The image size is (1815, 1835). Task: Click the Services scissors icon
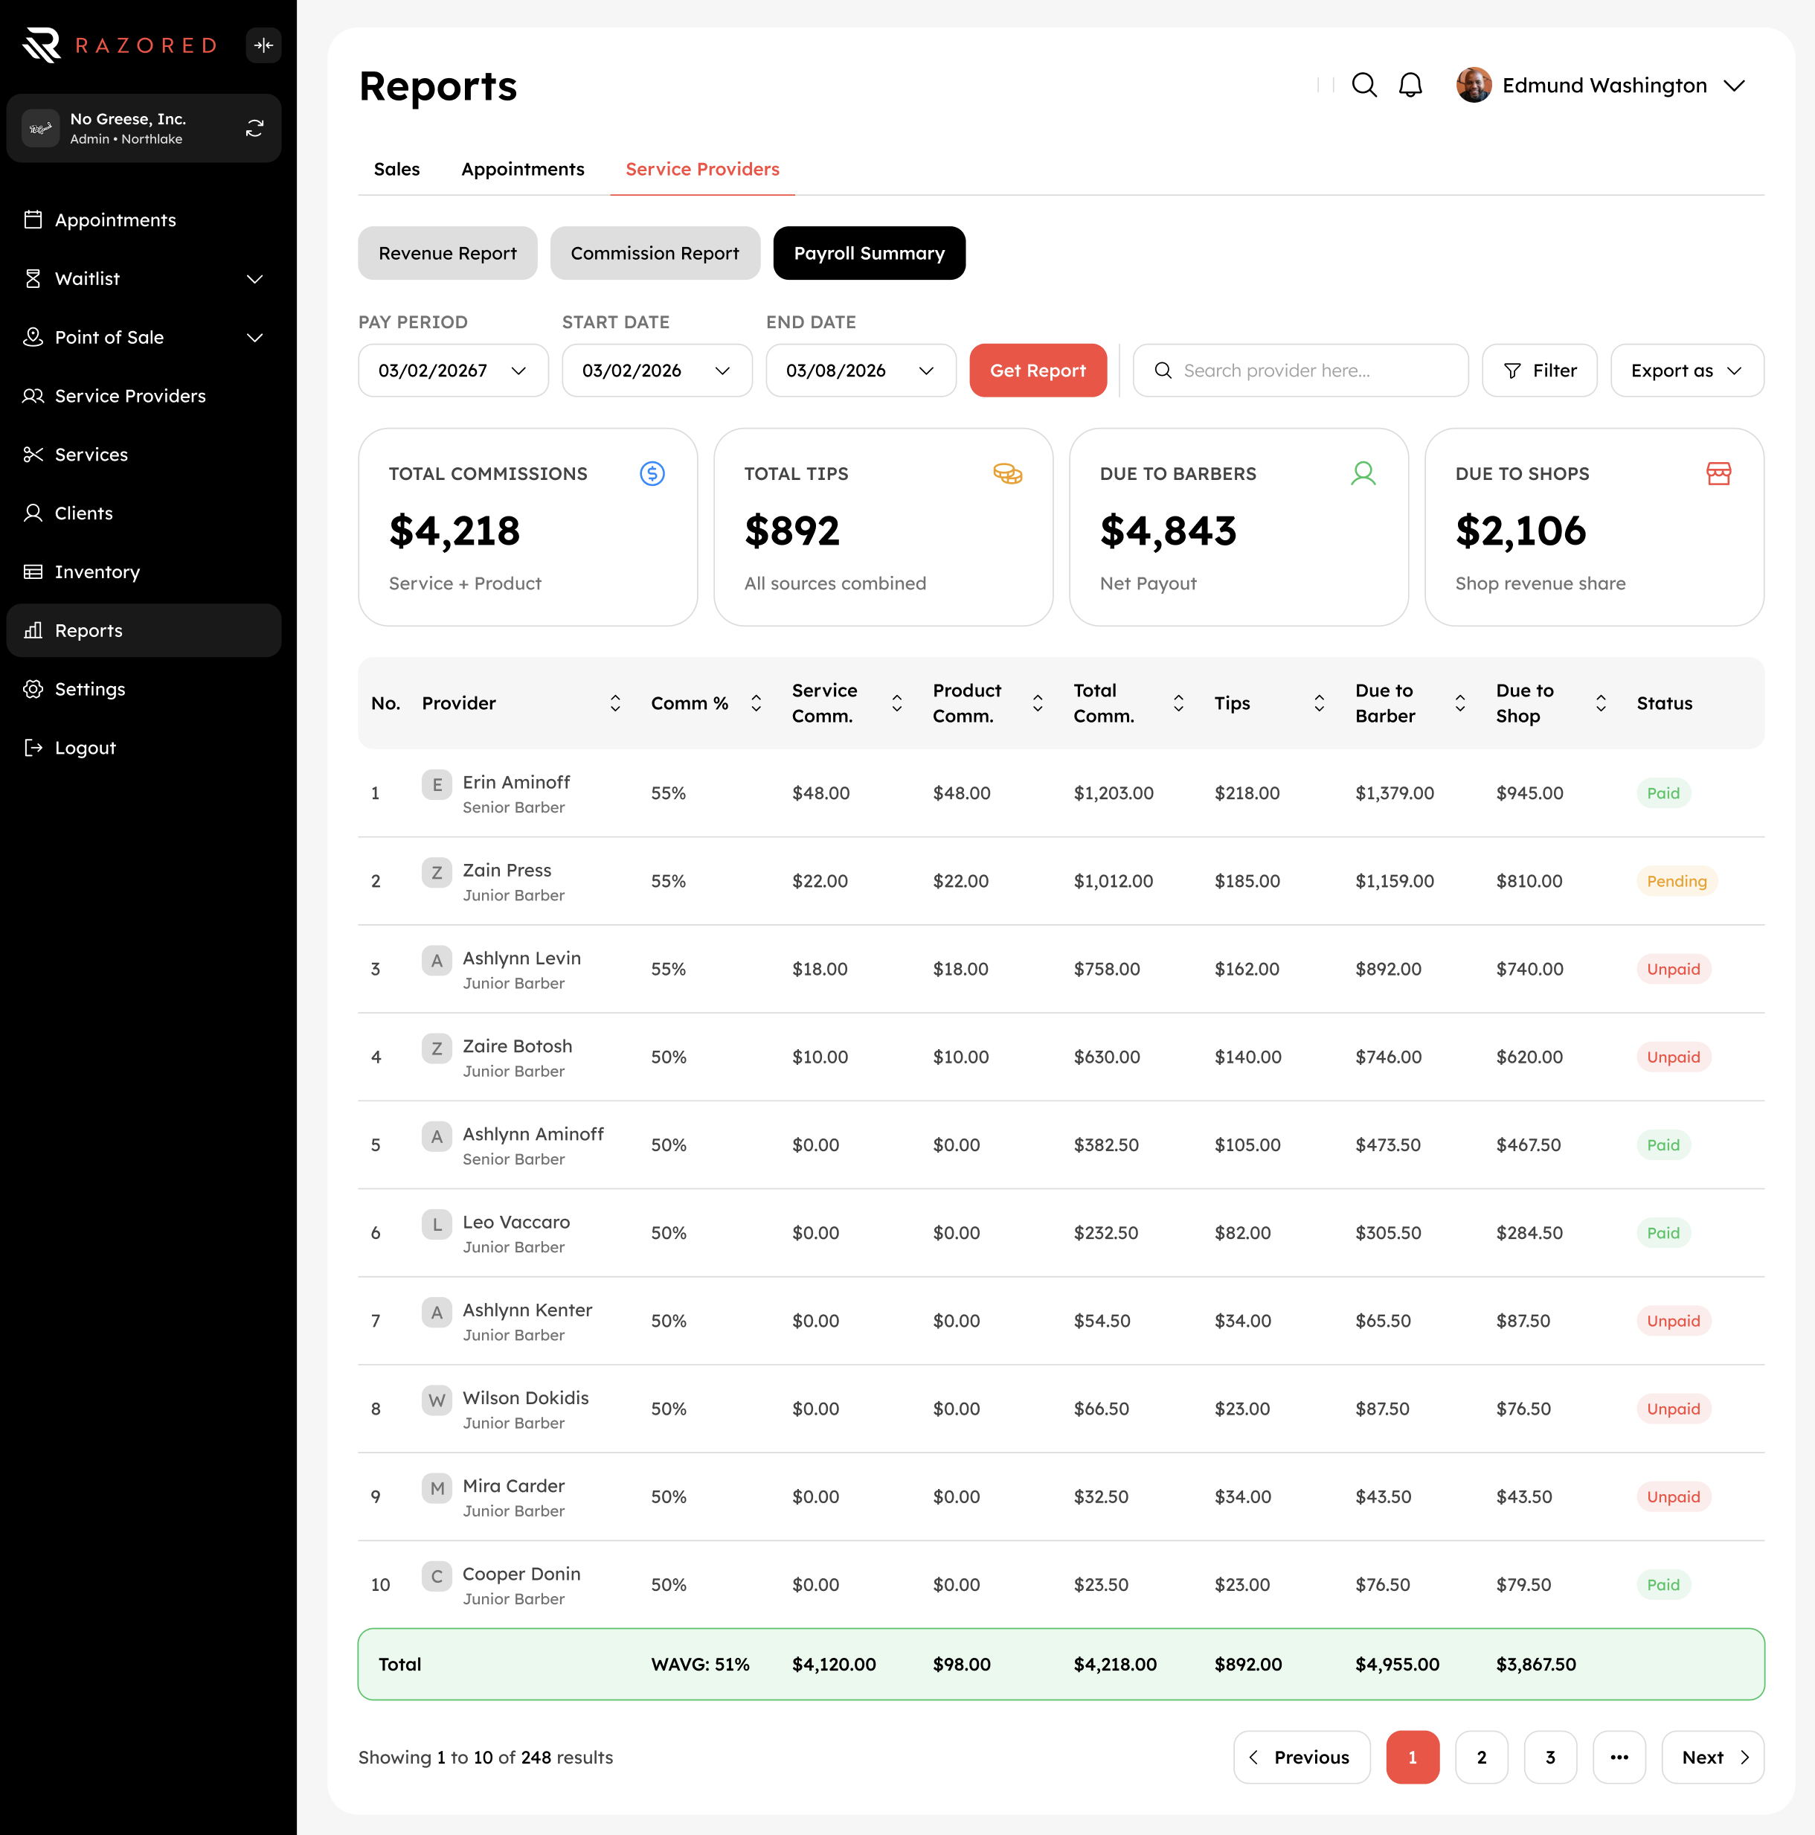tap(33, 455)
